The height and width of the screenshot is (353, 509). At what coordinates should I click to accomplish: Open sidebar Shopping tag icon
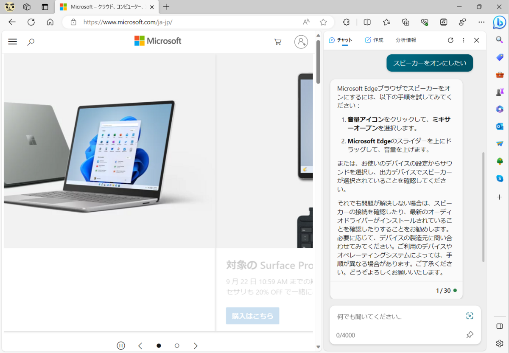pyautogui.click(x=500, y=57)
